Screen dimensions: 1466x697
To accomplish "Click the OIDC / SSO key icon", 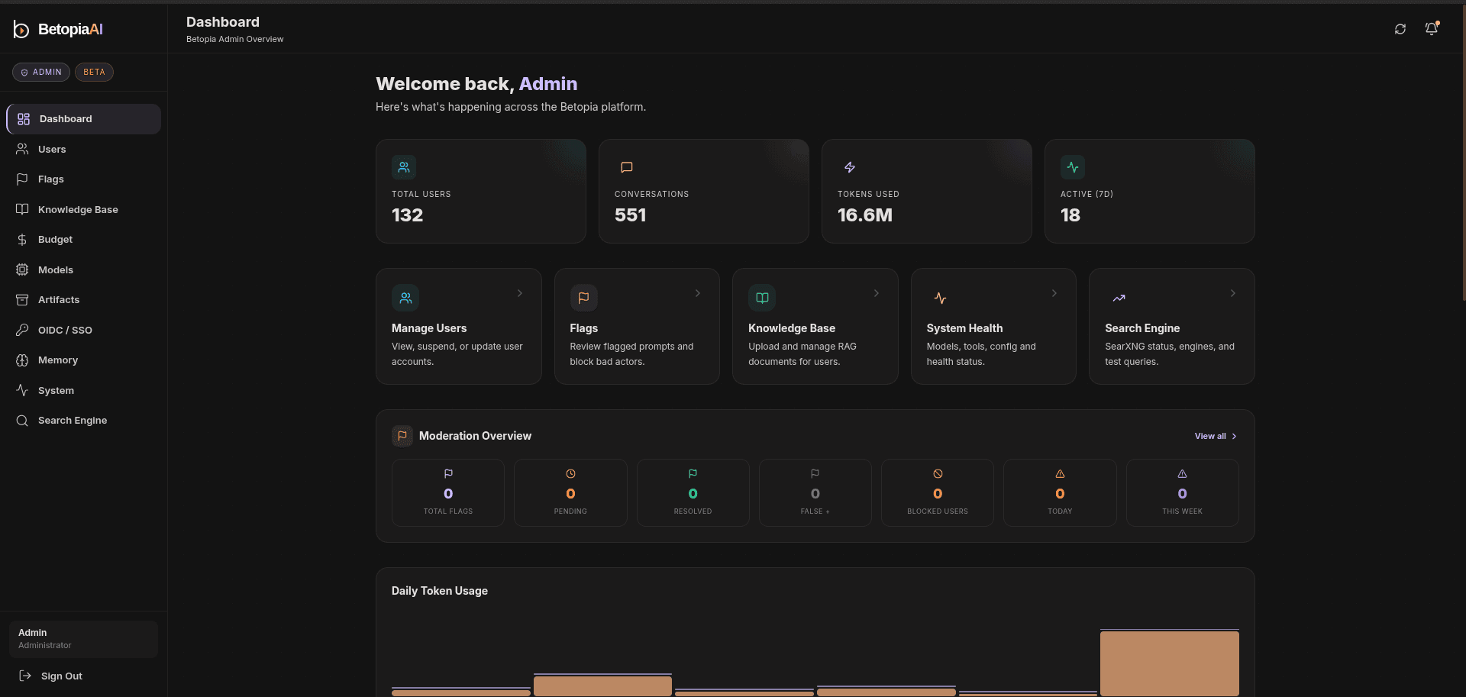I will coord(22,330).
